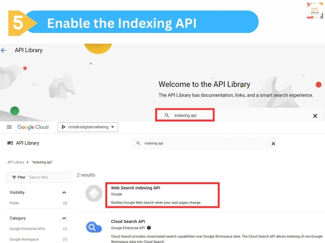325x243 pixels.
Task: Click the API Library breadcrumb link
Action: [x=16, y=162]
